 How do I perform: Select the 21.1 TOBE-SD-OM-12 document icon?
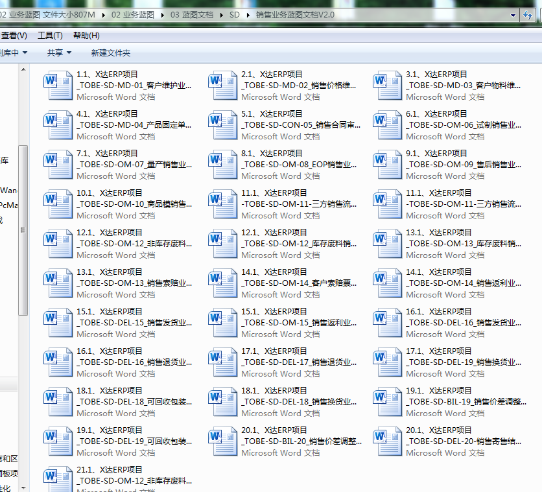[x=58, y=479]
